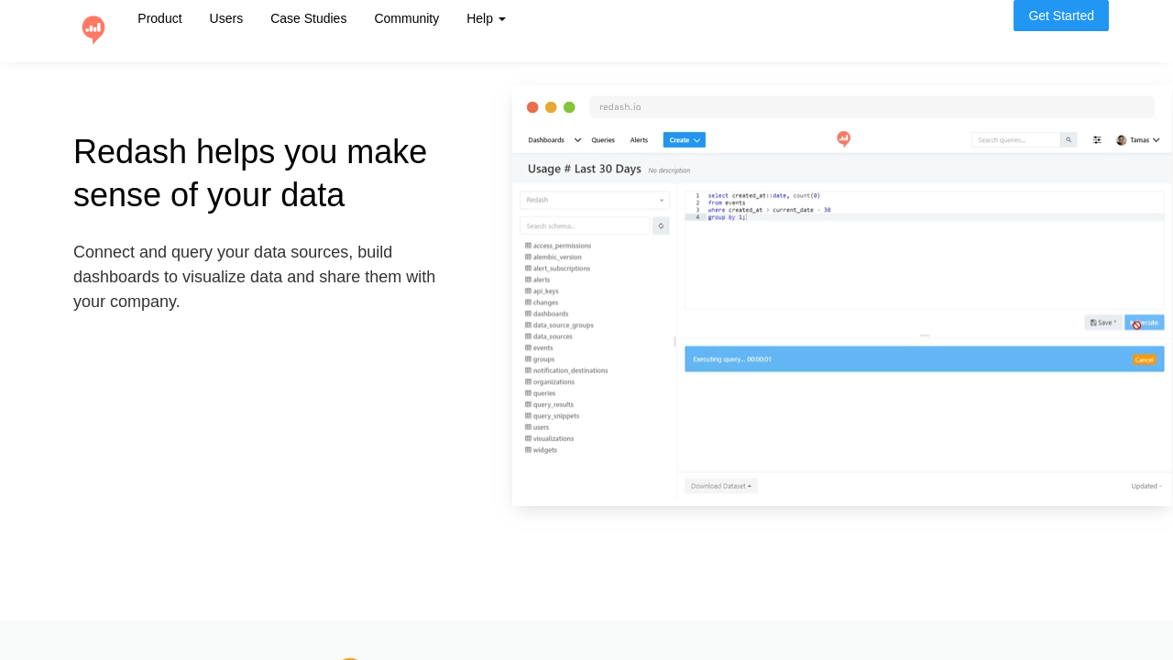The height and width of the screenshot is (660, 1173).
Task: Open the Tamas user menu in the preview
Action: click(1138, 140)
